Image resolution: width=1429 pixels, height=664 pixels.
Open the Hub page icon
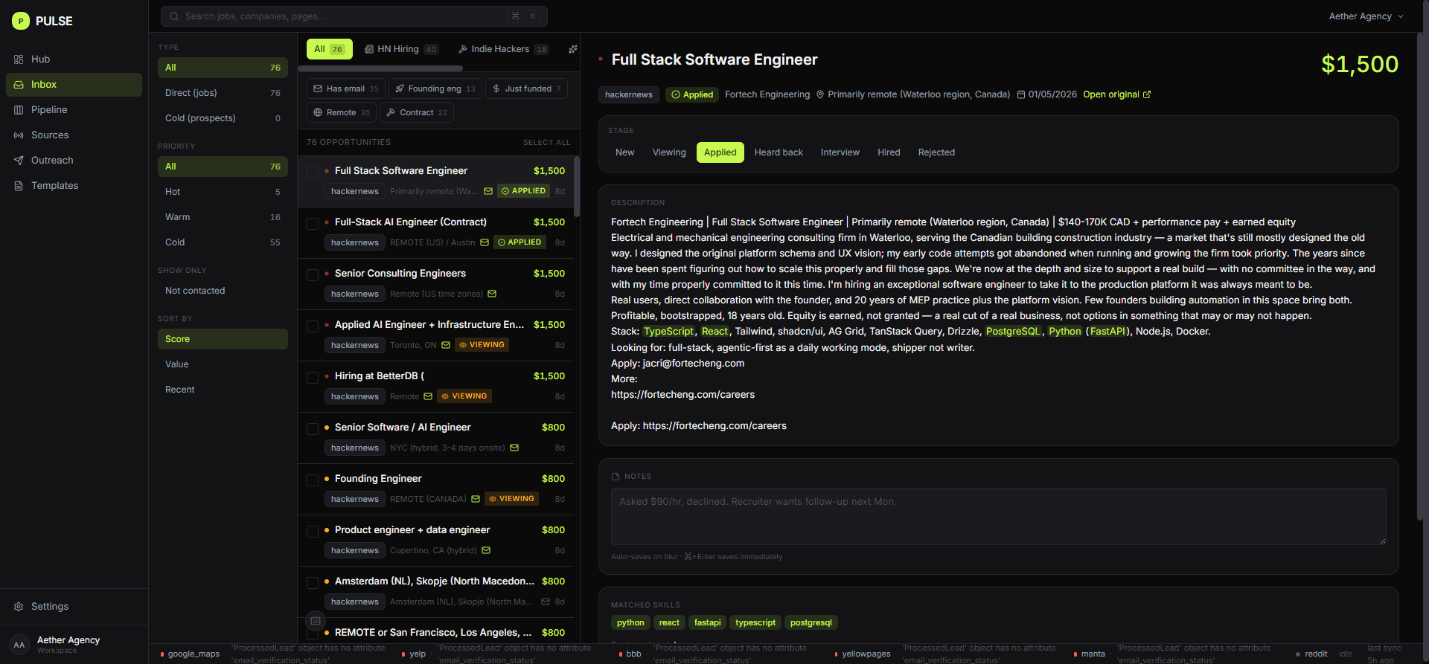click(x=19, y=59)
